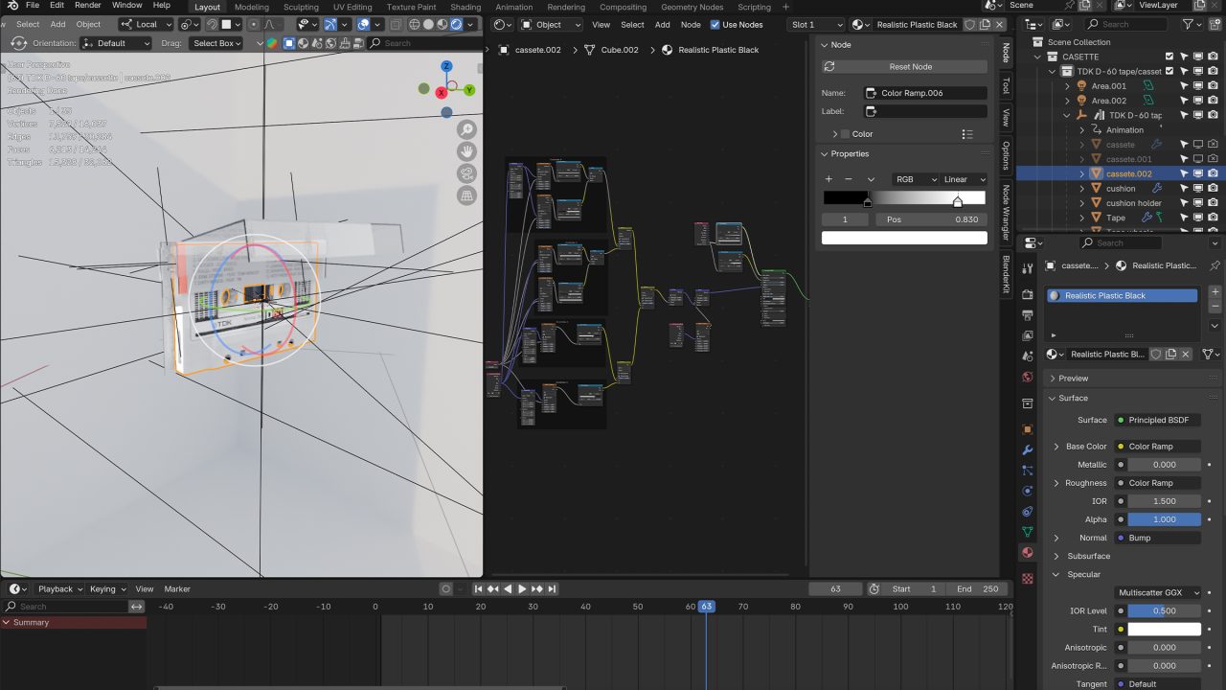Open the Window menu
1226x690 pixels.
click(x=126, y=6)
